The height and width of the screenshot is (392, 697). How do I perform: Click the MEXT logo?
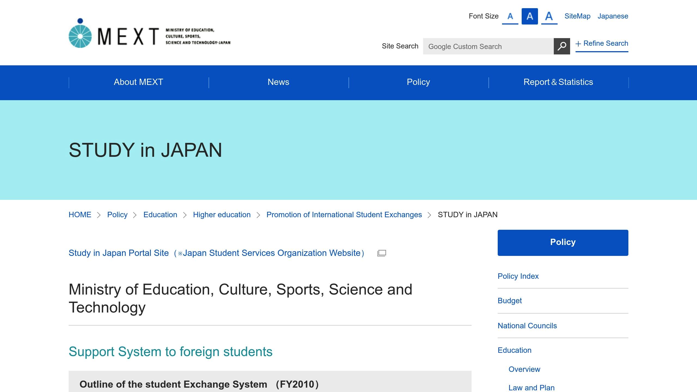coord(149,33)
